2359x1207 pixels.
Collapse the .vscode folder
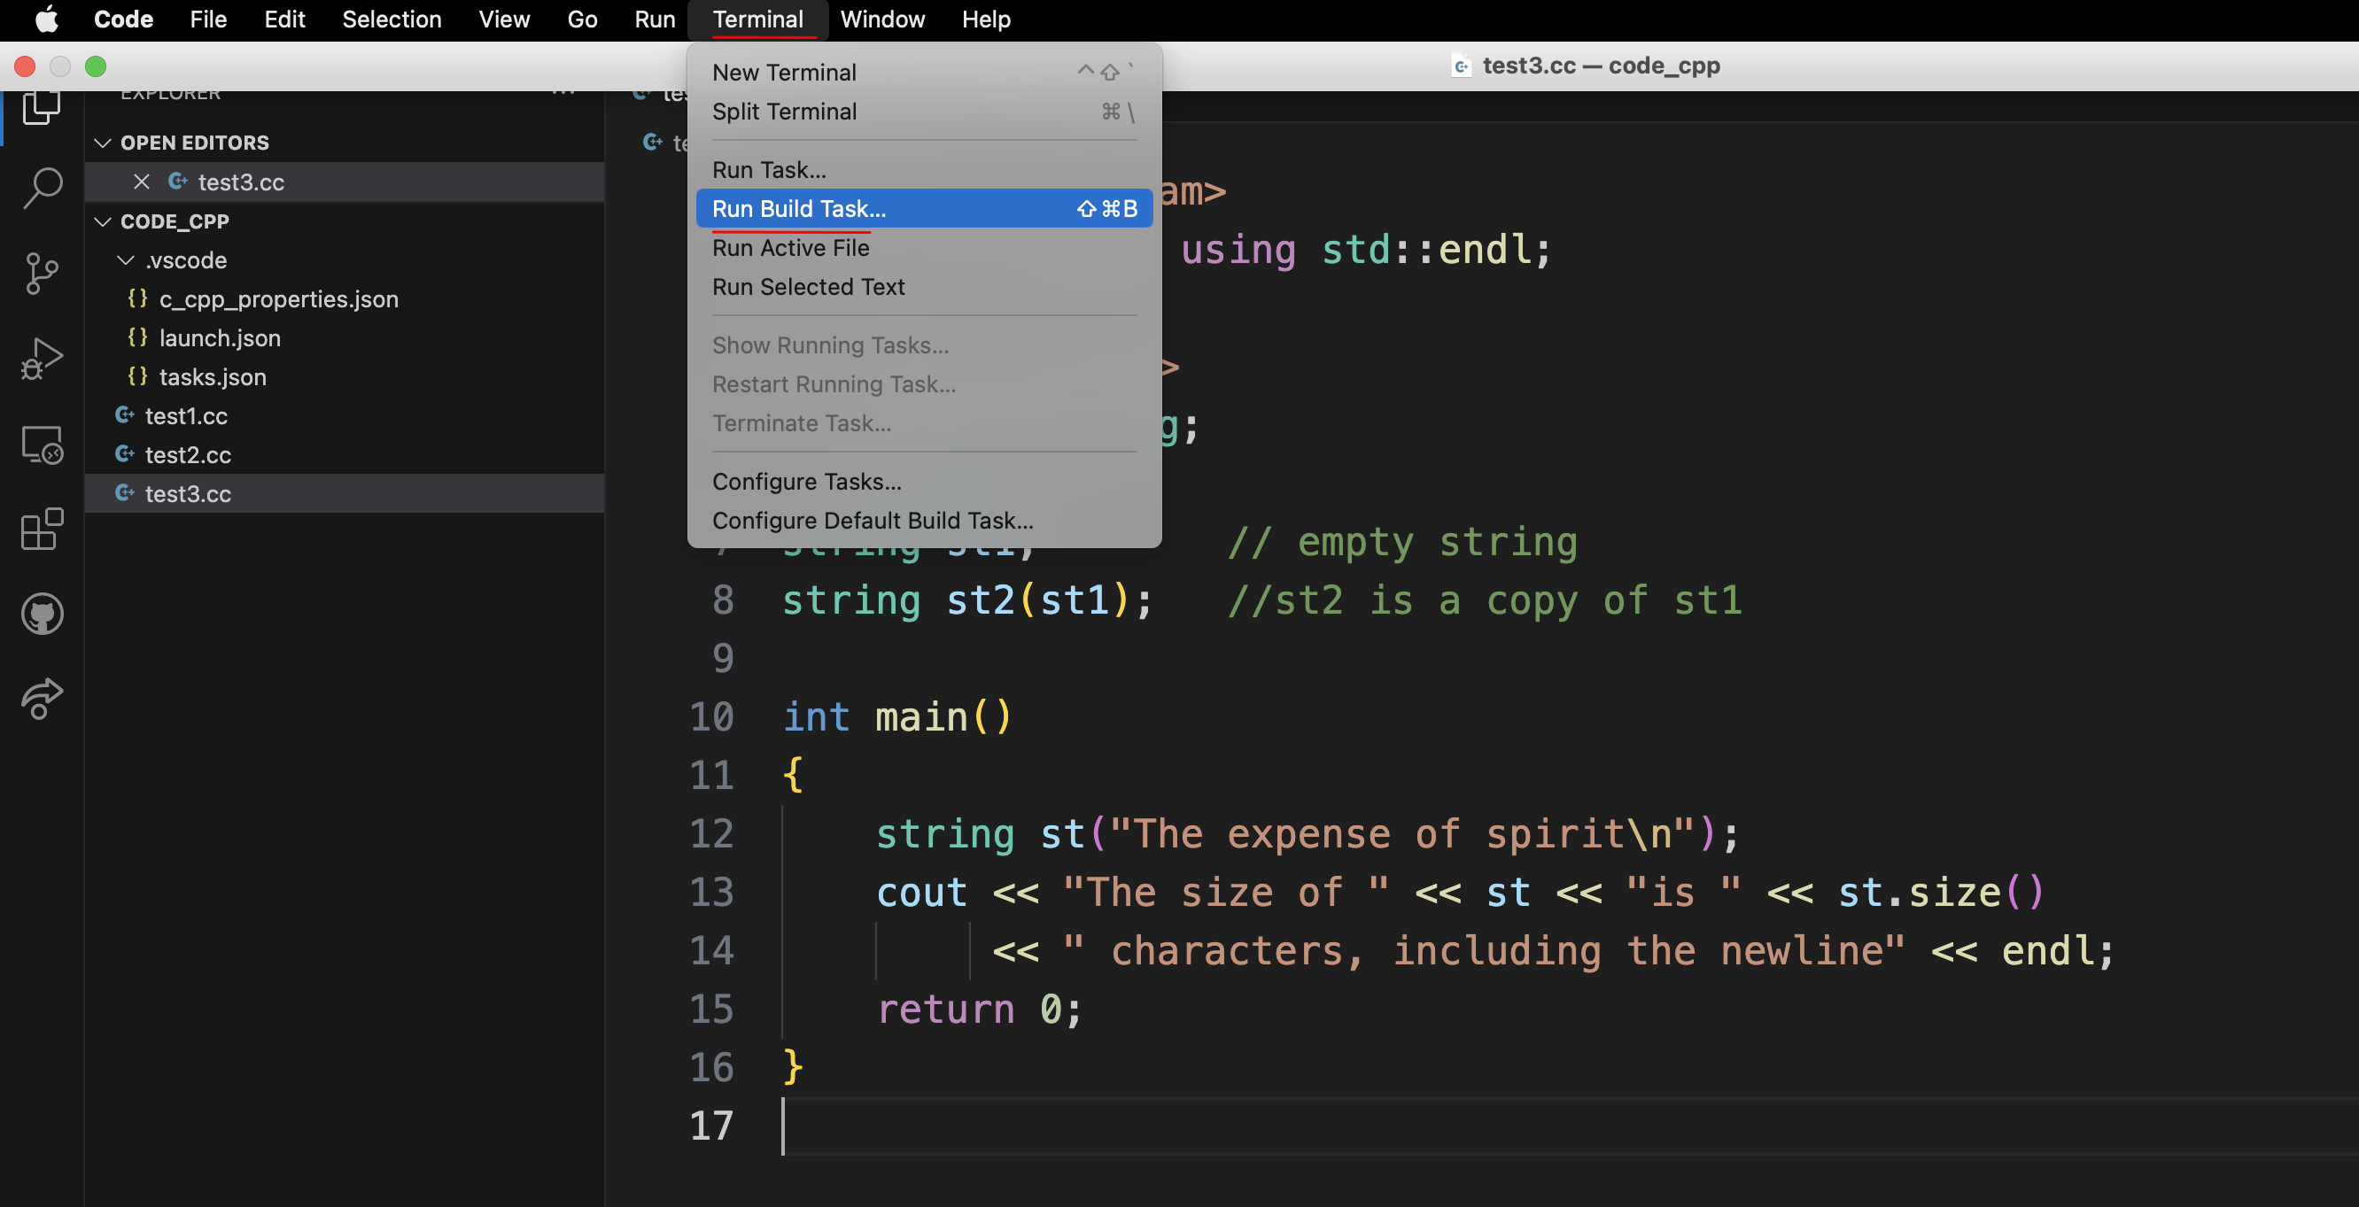click(126, 260)
